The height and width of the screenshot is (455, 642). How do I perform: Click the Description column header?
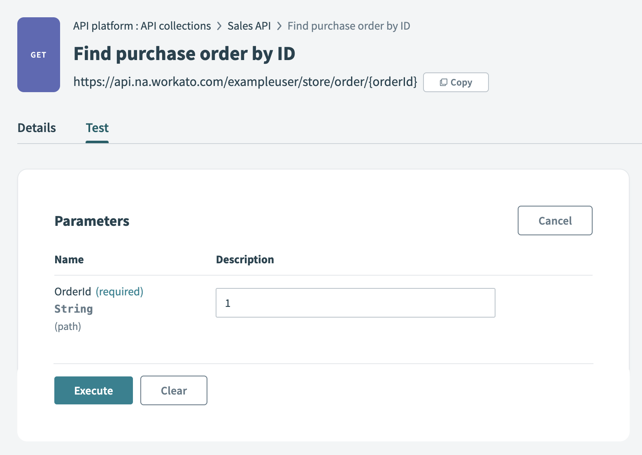(245, 259)
